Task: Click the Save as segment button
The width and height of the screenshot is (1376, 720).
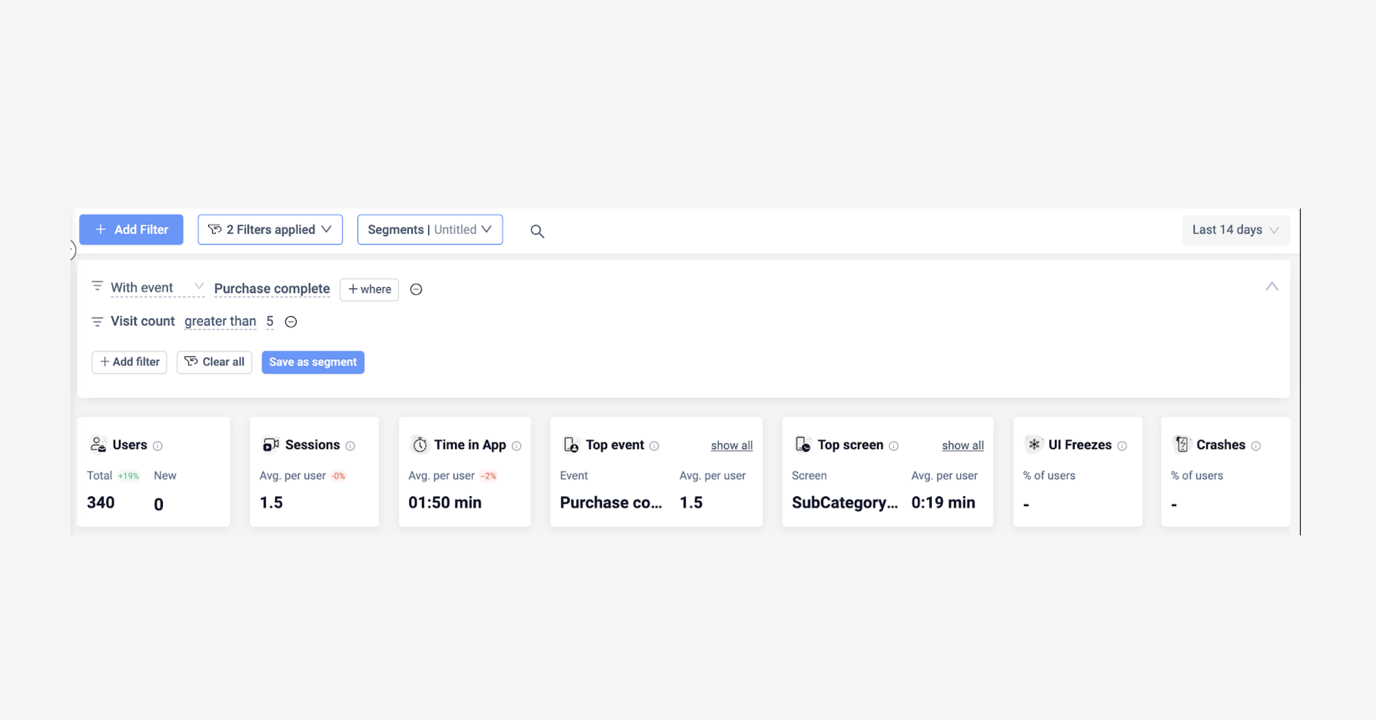Action: point(313,362)
